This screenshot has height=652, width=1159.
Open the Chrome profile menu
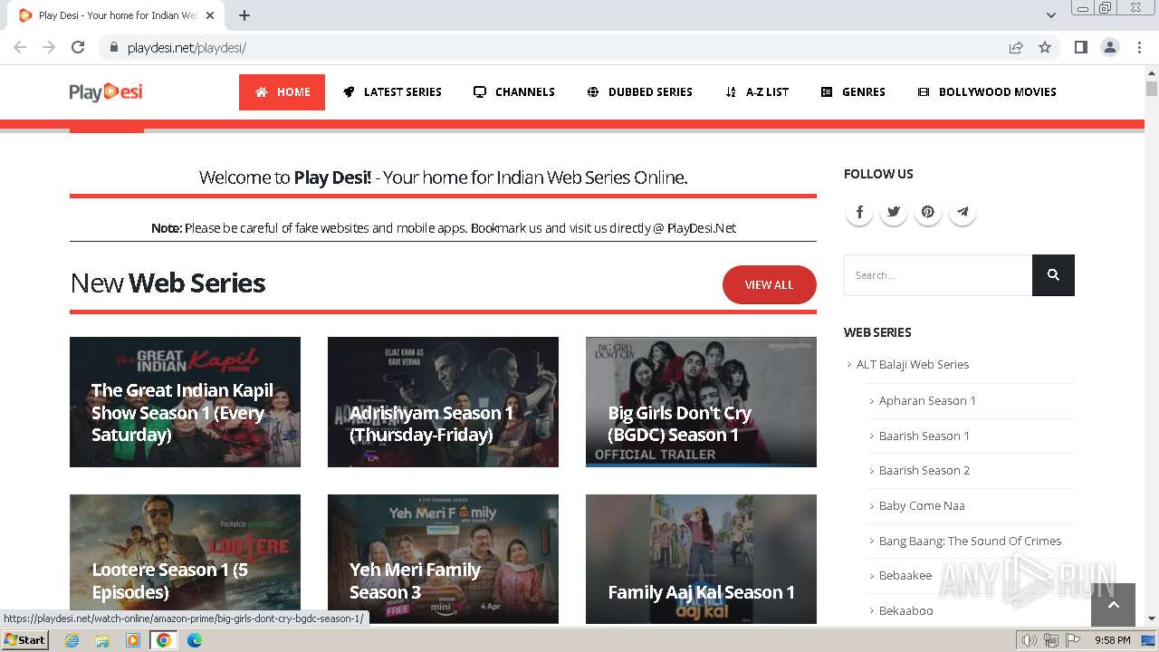[1109, 47]
